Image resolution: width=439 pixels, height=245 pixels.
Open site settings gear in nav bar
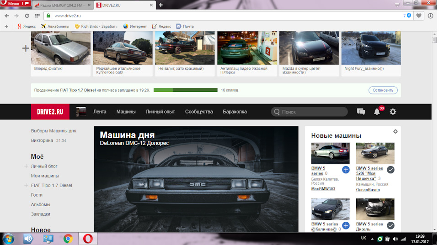point(393,112)
